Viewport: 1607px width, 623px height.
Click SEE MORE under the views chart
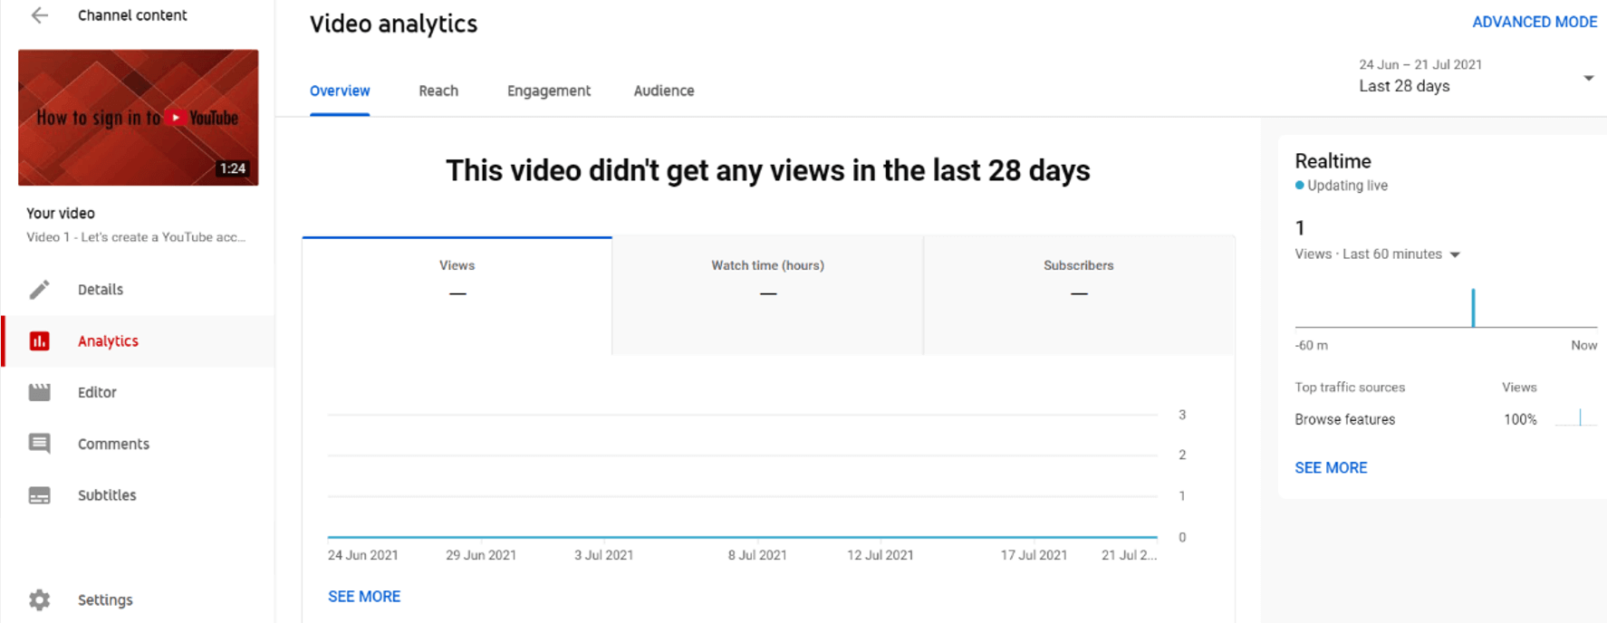tap(364, 597)
